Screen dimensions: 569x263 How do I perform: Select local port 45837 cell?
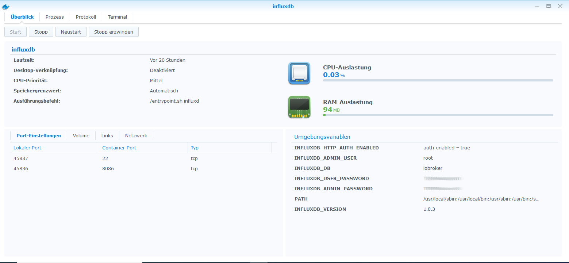pos(21,158)
